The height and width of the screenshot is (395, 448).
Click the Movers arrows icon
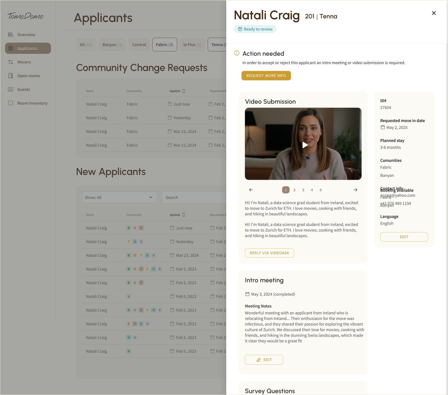coord(11,62)
